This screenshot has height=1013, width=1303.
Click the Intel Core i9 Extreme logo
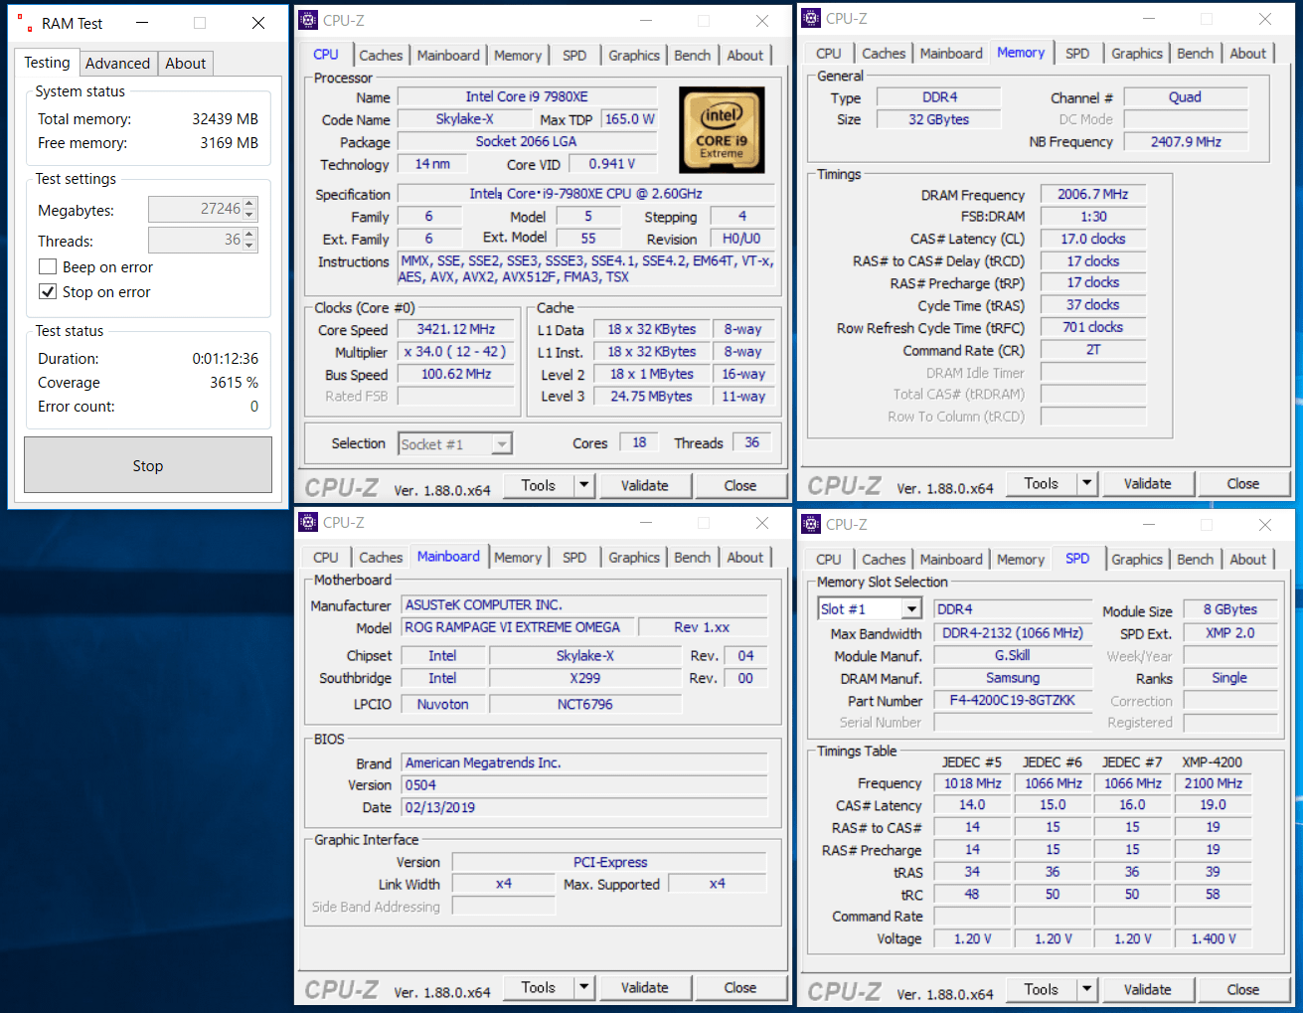click(722, 130)
